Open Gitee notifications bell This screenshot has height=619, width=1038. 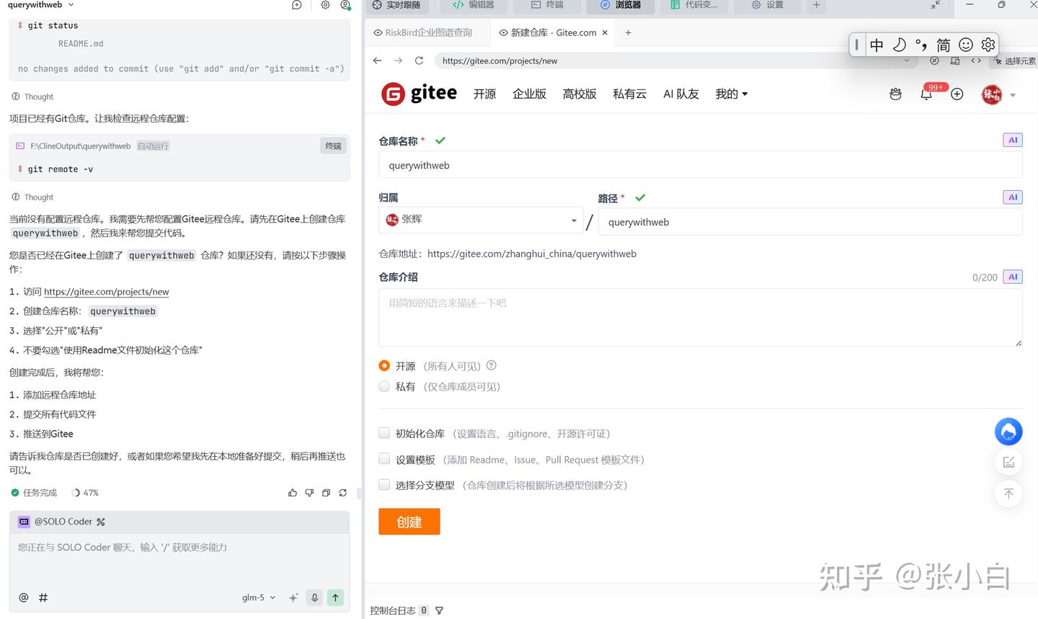coord(926,94)
